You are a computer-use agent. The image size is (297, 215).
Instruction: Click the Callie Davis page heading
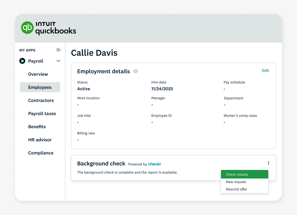coord(94,53)
